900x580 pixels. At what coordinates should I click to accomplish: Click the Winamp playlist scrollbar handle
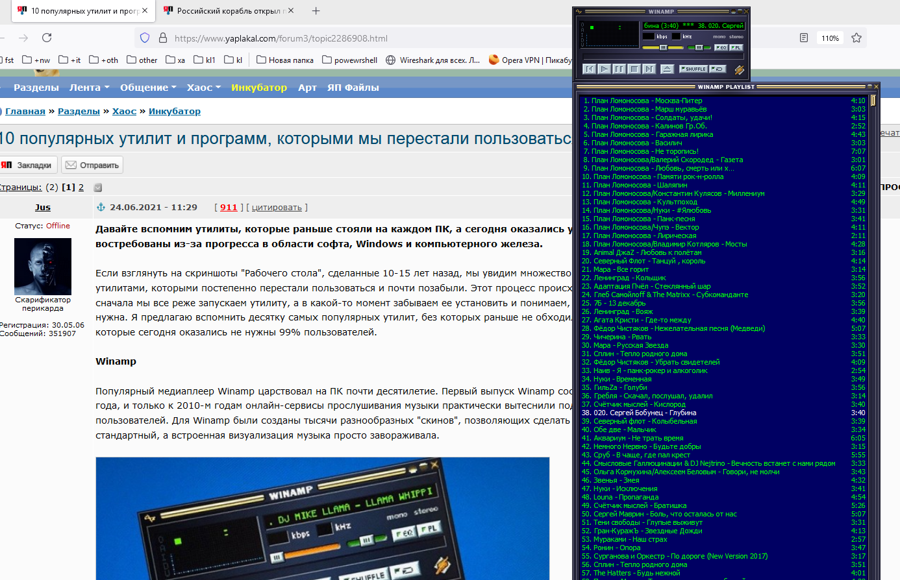pos(873,101)
